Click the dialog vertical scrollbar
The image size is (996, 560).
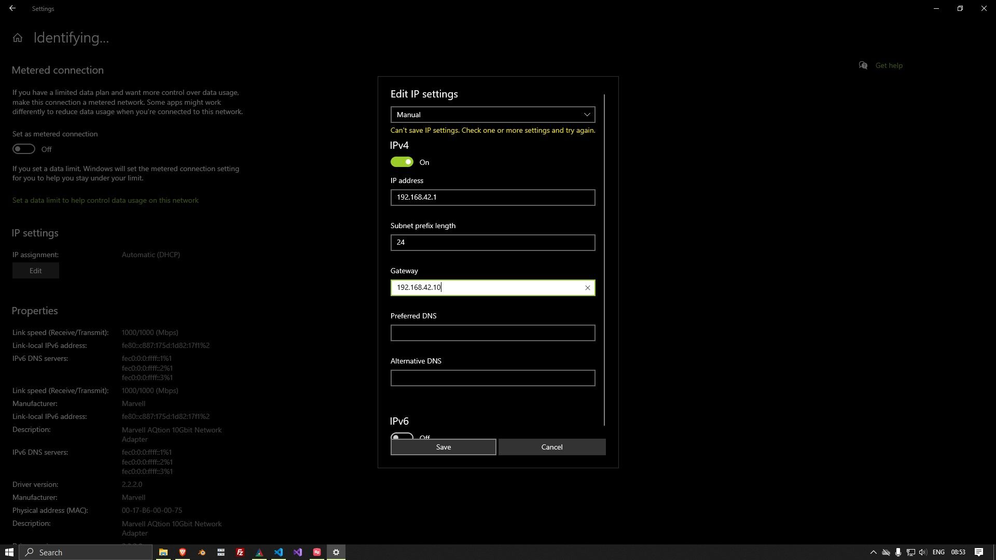point(604,259)
